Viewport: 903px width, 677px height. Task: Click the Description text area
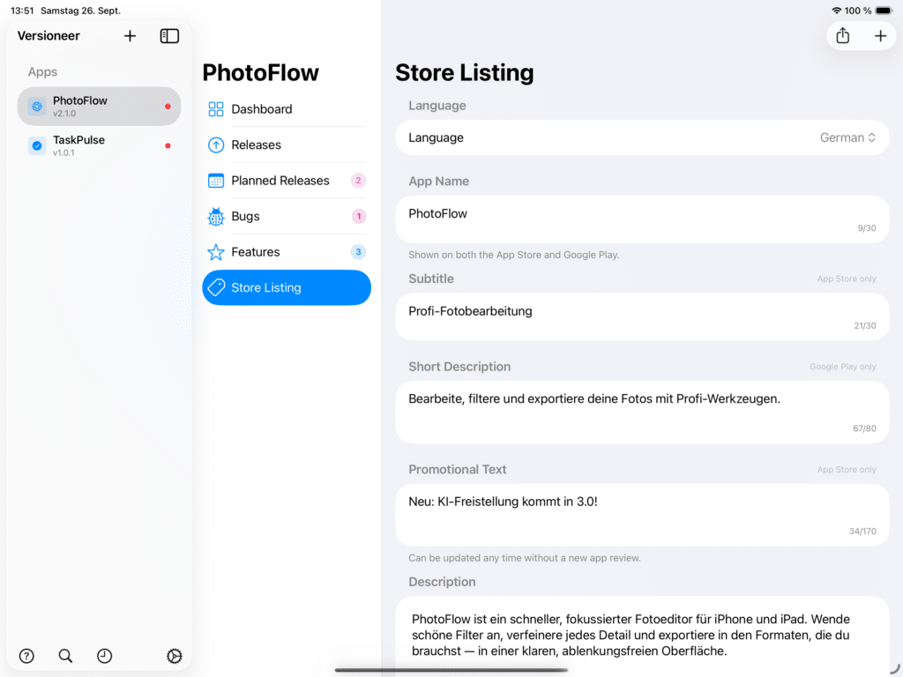click(x=642, y=636)
